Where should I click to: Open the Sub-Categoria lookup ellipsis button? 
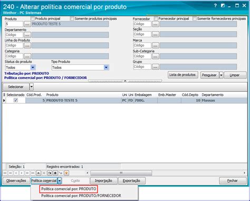pyautogui.click(x=156, y=56)
